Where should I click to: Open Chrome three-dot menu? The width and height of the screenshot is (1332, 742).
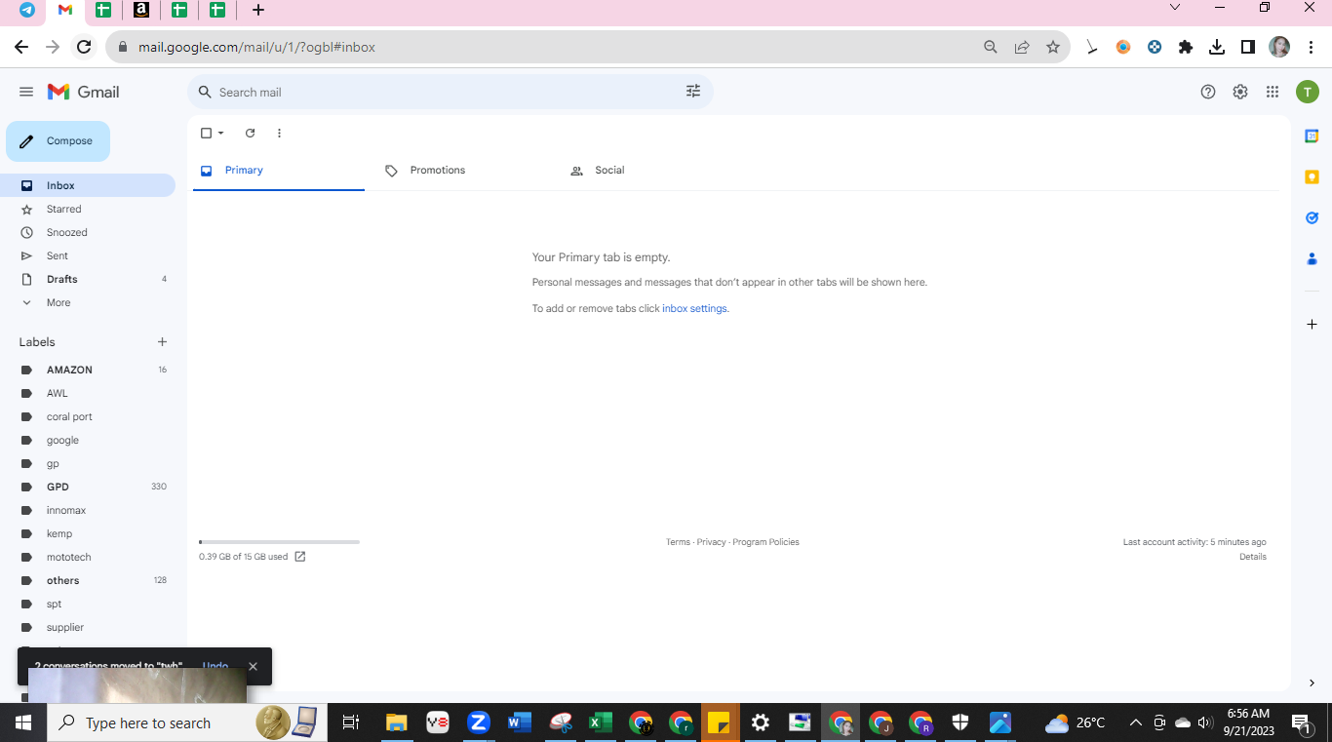1312,47
